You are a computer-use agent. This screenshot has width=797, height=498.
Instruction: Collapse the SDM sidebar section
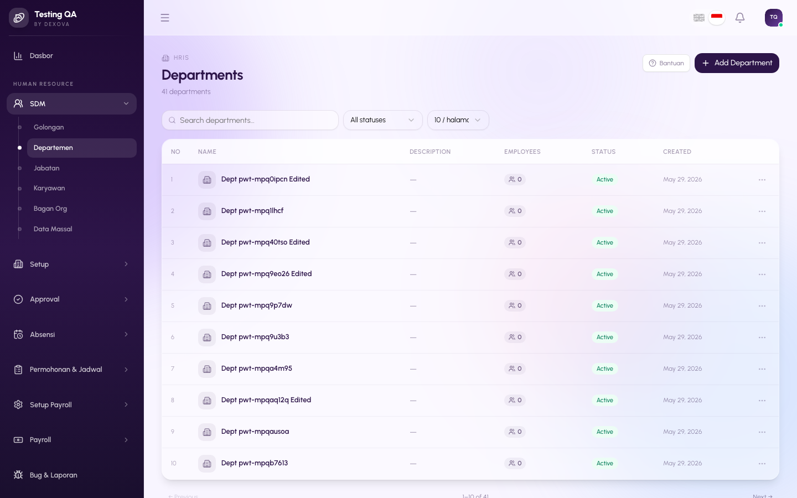[71, 103]
